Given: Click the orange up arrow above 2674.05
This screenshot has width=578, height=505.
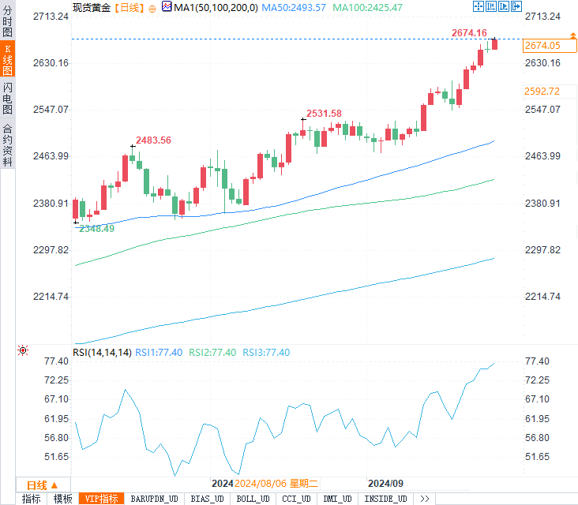Looking at the screenshot, I should point(572,36).
